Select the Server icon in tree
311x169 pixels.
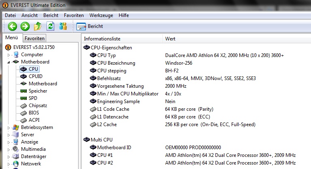(x=16, y=135)
